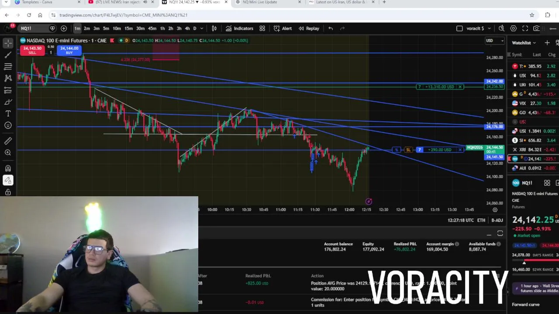Toggle the magnet mode tool
Screen dimensions: 559x314
click(8, 168)
